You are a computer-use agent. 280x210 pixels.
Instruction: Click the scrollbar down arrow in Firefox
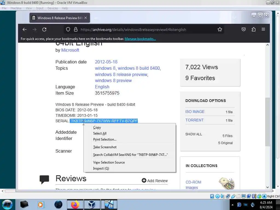click(267, 187)
